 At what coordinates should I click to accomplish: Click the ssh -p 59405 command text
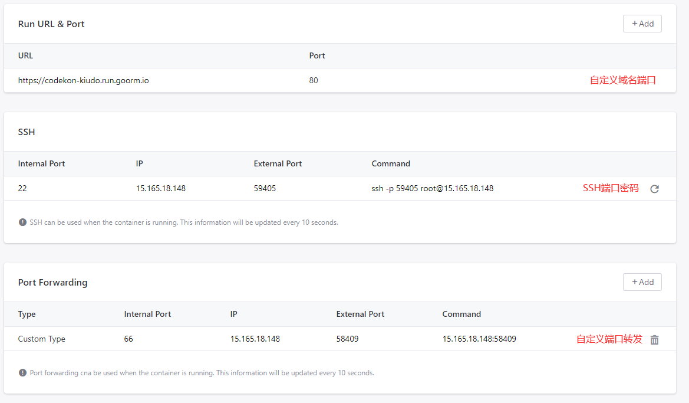click(432, 189)
